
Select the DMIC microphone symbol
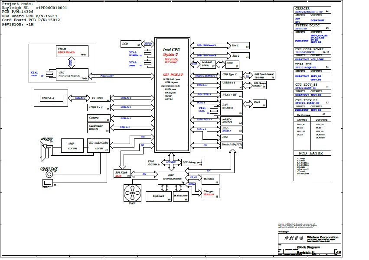coord(48,183)
